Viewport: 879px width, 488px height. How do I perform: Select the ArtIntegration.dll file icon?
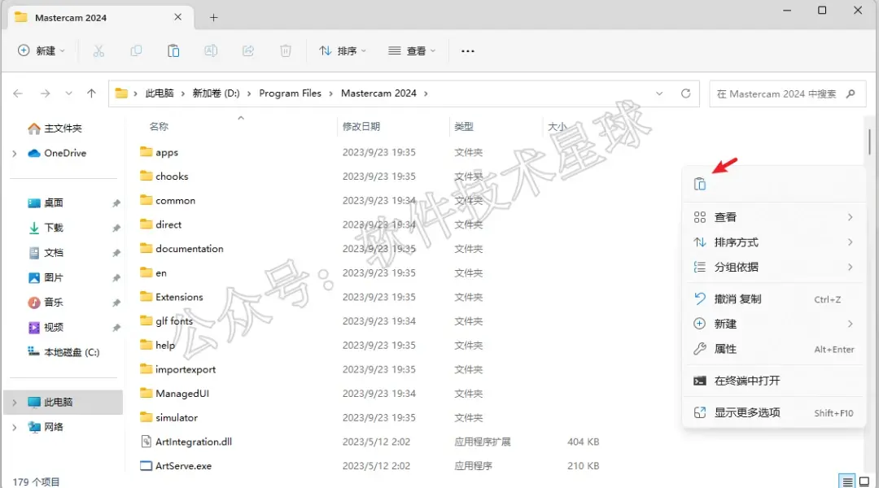pyautogui.click(x=146, y=442)
